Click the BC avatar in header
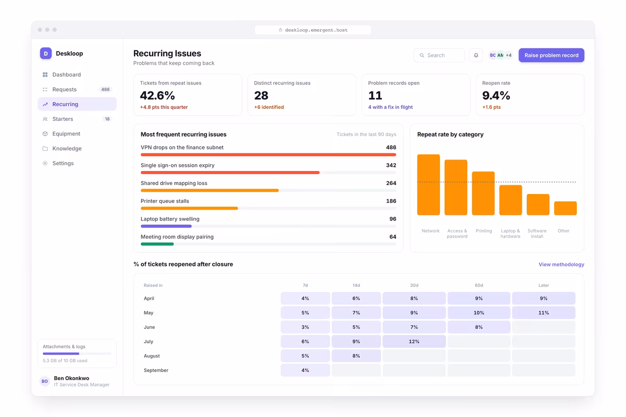Screen dimensions: 626x417 tap(492, 55)
